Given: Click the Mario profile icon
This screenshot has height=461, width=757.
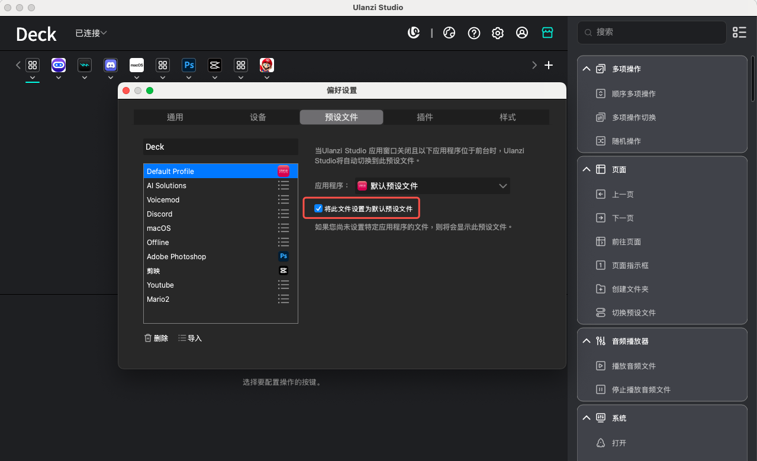Looking at the screenshot, I should (267, 65).
